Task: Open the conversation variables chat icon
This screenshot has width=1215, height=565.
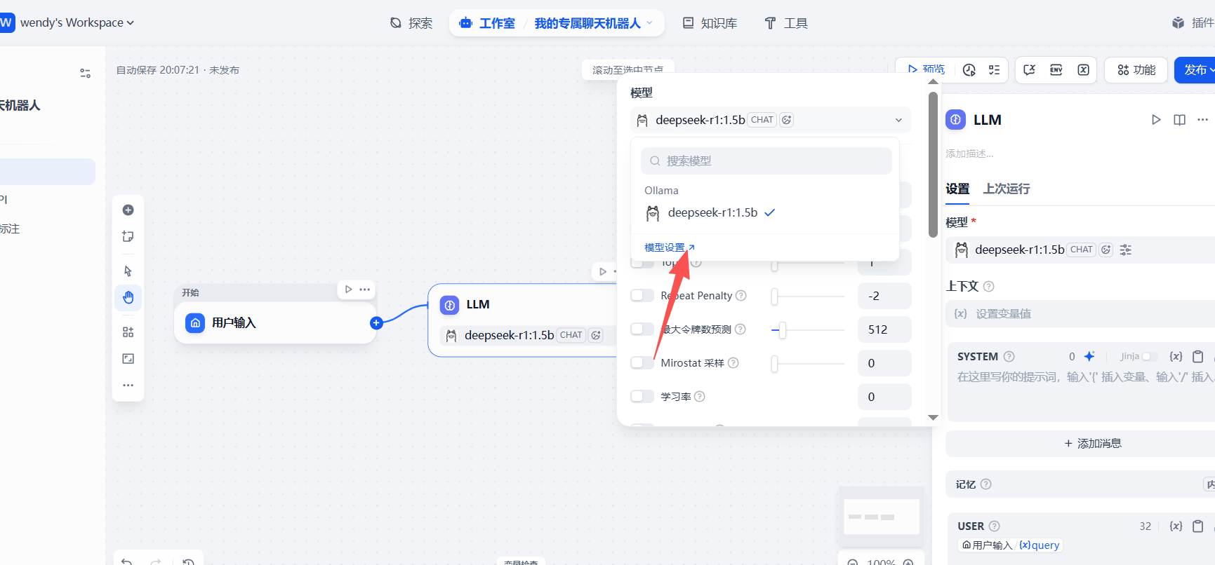Action: [1030, 70]
